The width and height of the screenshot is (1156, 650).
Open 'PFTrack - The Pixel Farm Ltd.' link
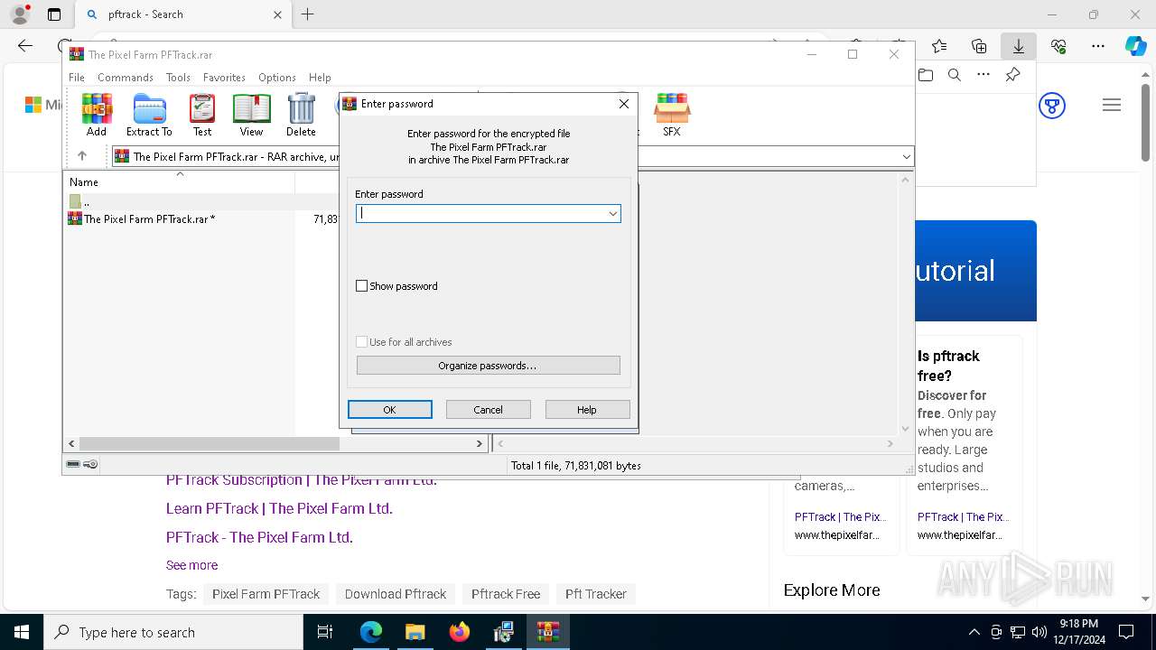(259, 537)
